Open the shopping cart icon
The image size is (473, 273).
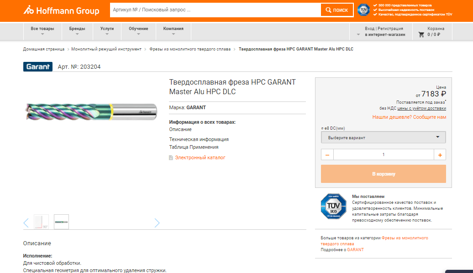tap(421, 35)
